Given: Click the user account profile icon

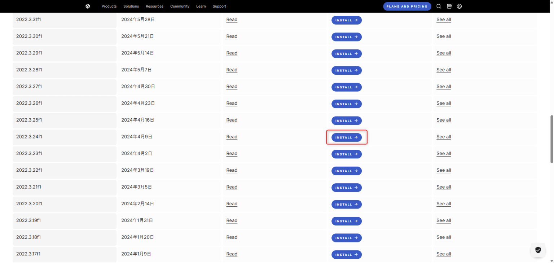Looking at the screenshot, I should click(x=459, y=6).
